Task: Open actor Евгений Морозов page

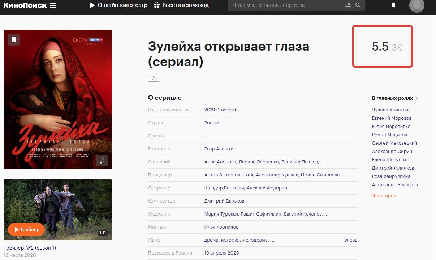Action: (x=392, y=118)
